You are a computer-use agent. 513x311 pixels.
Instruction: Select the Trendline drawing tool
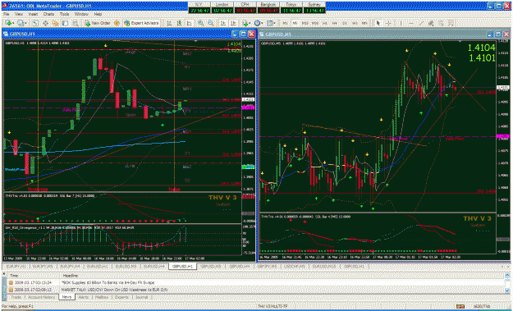pos(421,23)
